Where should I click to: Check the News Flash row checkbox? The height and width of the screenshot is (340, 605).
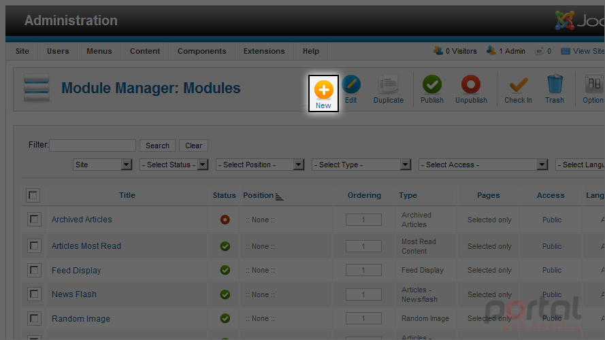click(x=34, y=294)
